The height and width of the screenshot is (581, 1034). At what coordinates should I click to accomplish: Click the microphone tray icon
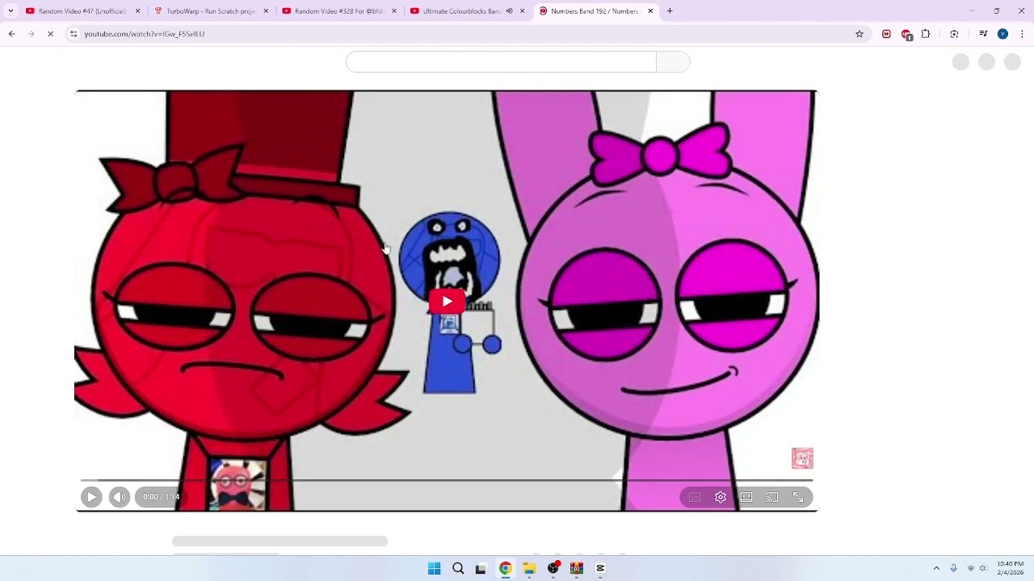click(x=953, y=569)
